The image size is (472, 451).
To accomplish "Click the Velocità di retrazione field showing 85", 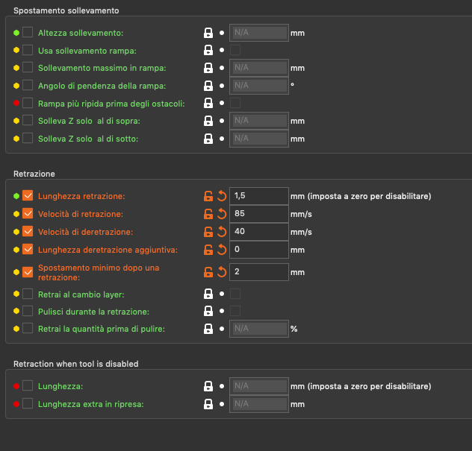I will pyautogui.click(x=258, y=214).
